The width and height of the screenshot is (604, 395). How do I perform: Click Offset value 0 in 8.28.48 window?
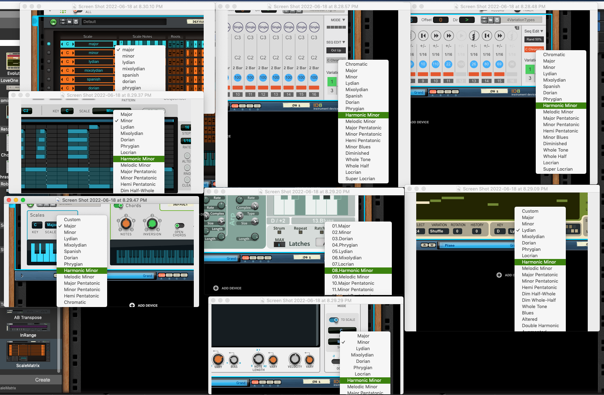(x=441, y=20)
